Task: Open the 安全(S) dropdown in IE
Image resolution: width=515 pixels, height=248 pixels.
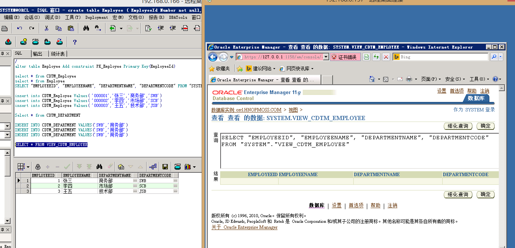Action: pos(455,79)
